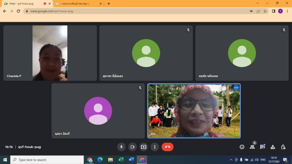
Task: Click Chanida P's video tile
Action: click(x=50, y=53)
